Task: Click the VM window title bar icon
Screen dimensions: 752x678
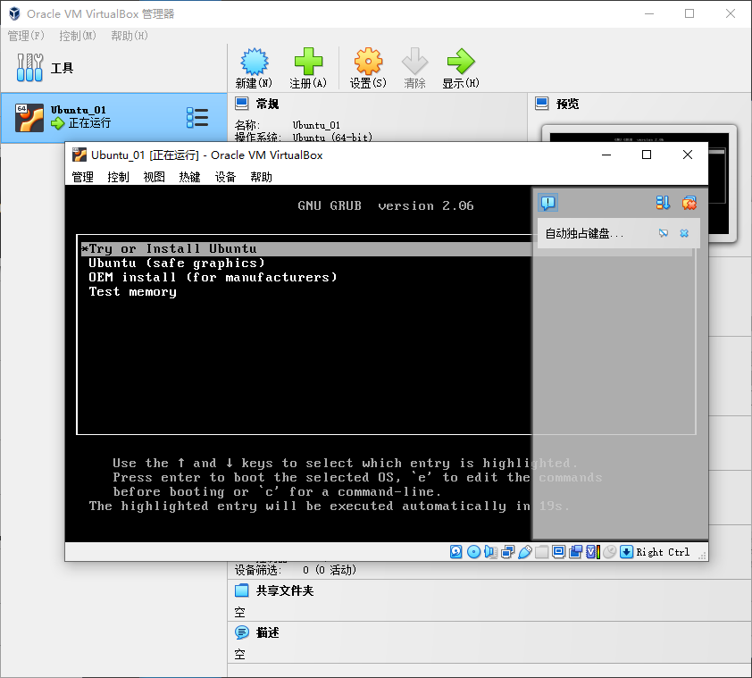Action: 79,155
